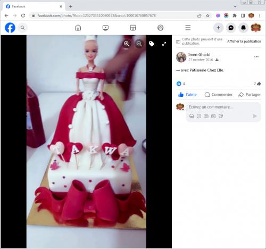
Task: Click browser back arrow
Action: 6,15
